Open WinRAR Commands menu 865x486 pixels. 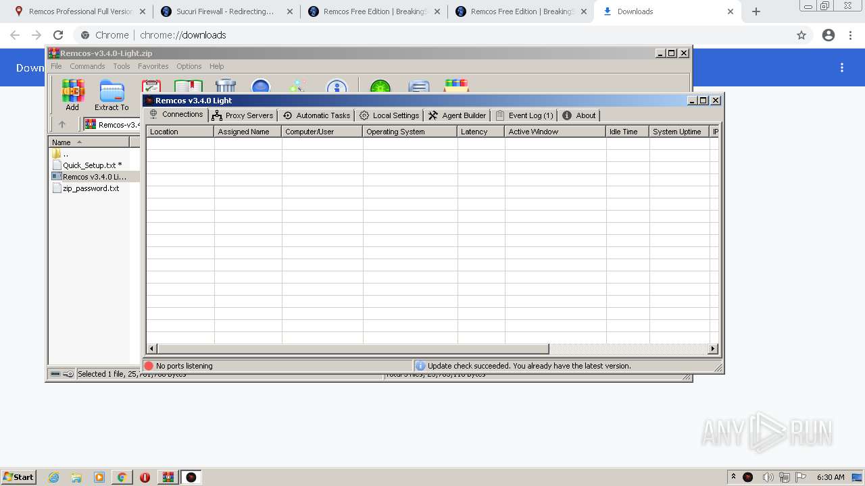(x=87, y=66)
